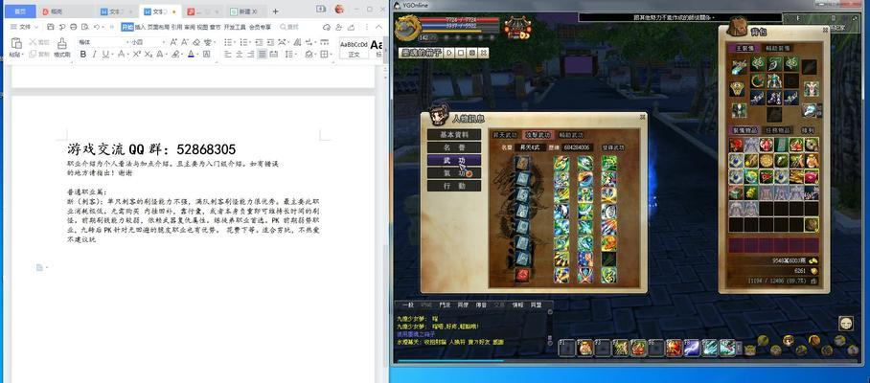Click the 登錄武功 button
Image resolution: width=870 pixels, height=383 pixels.
(x=612, y=148)
